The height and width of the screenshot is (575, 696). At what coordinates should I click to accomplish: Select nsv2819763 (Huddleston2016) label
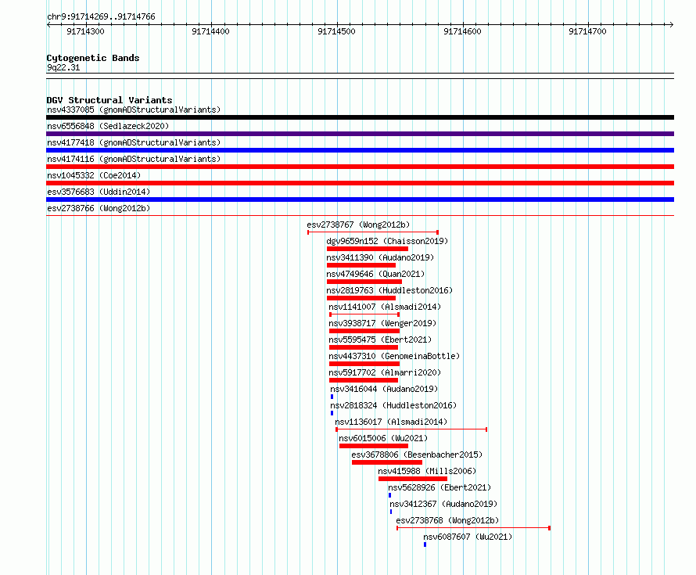point(389,290)
